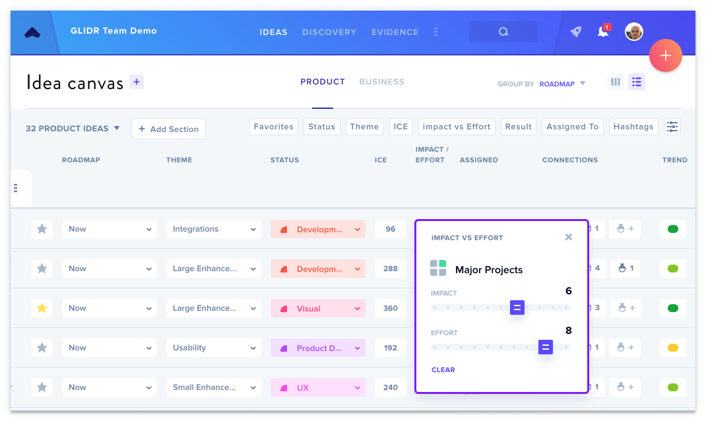Toggle favorite star on Usability row
The height and width of the screenshot is (421, 706).
[42, 348]
